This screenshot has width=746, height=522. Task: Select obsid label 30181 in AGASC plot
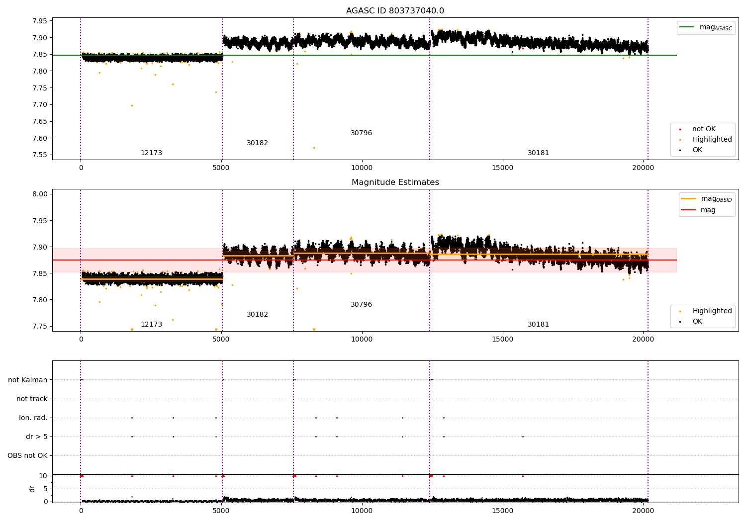pos(538,153)
